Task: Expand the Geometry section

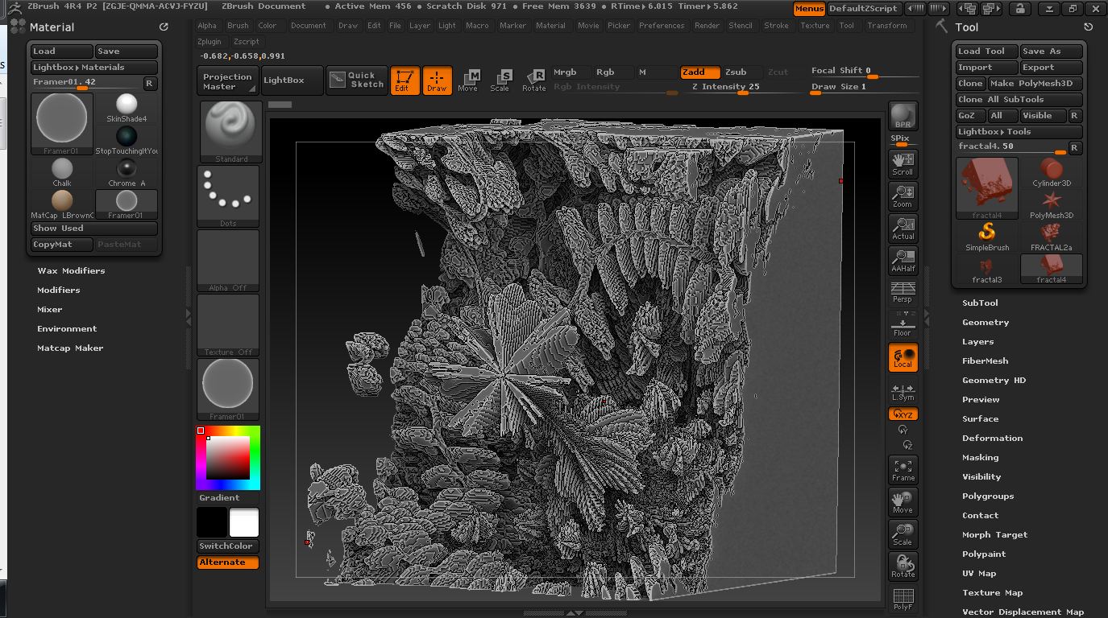Action: coord(986,322)
